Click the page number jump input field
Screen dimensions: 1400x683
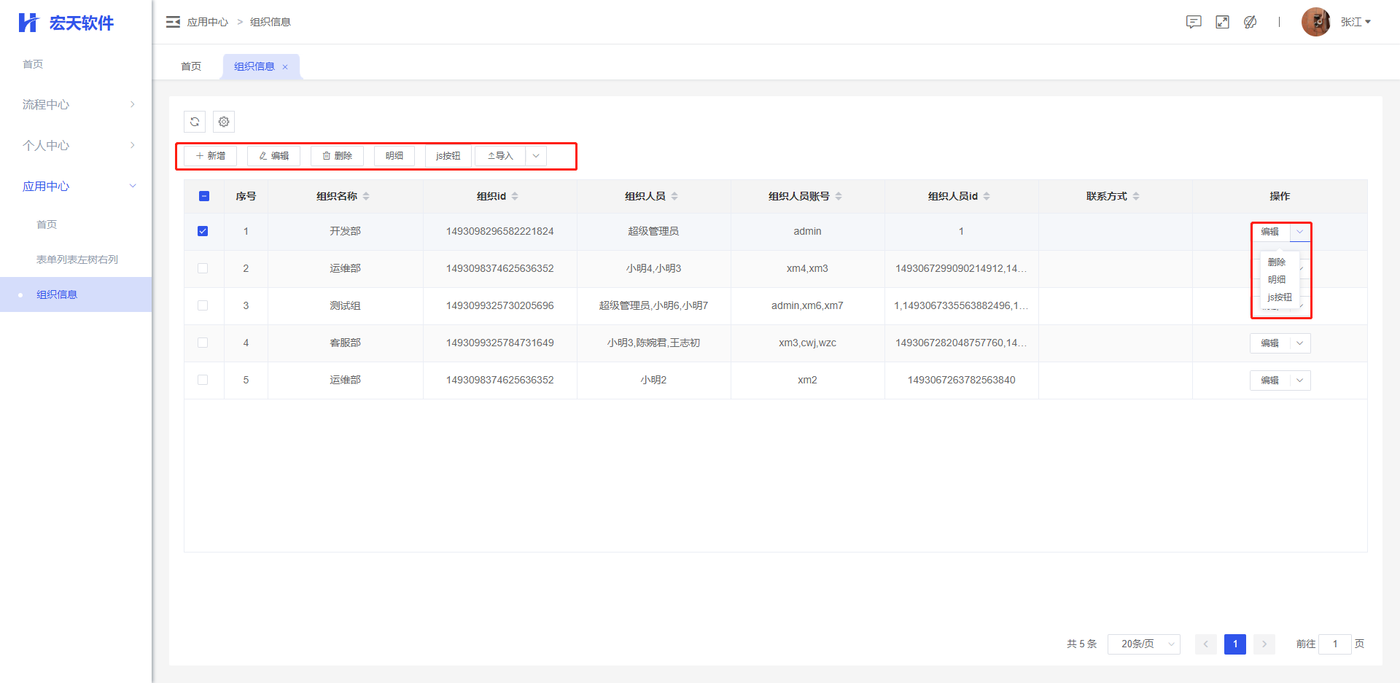pyautogui.click(x=1334, y=644)
